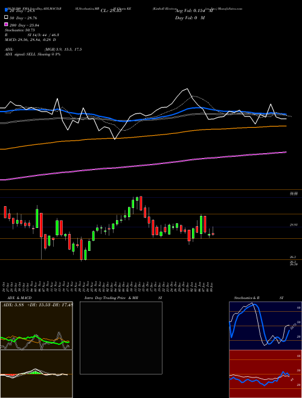Click the red RSI chart panel
The image size is (302, 398).
click(265, 374)
